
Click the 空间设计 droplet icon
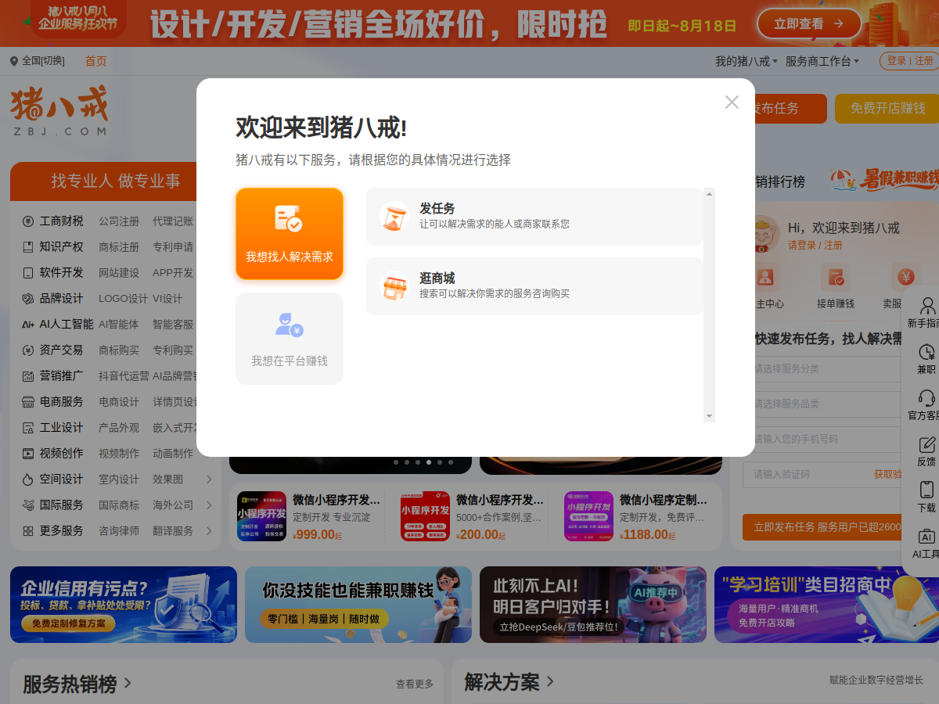[28, 479]
